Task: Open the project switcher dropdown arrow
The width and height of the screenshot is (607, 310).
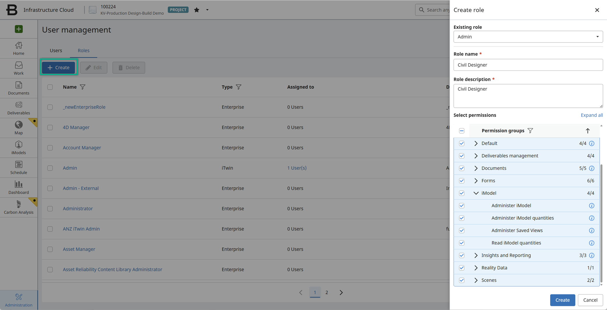Action: [207, 10]
